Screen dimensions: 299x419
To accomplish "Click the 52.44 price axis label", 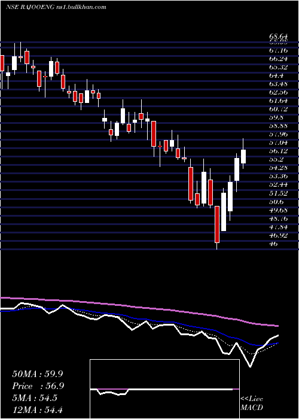I will [278, 184].
